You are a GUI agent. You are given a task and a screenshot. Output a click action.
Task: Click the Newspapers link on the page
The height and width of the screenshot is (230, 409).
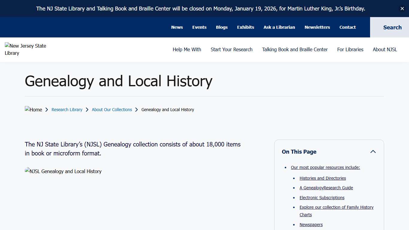pyautogui.click(x=311, y=225)
